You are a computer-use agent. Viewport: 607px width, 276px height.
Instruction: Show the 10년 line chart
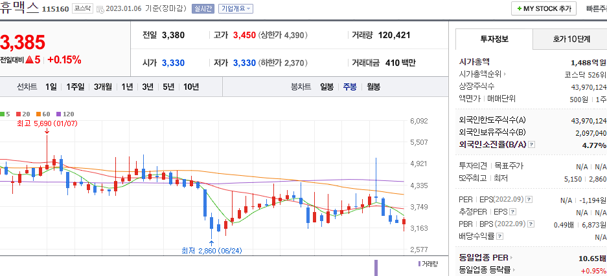coord(191,87)
